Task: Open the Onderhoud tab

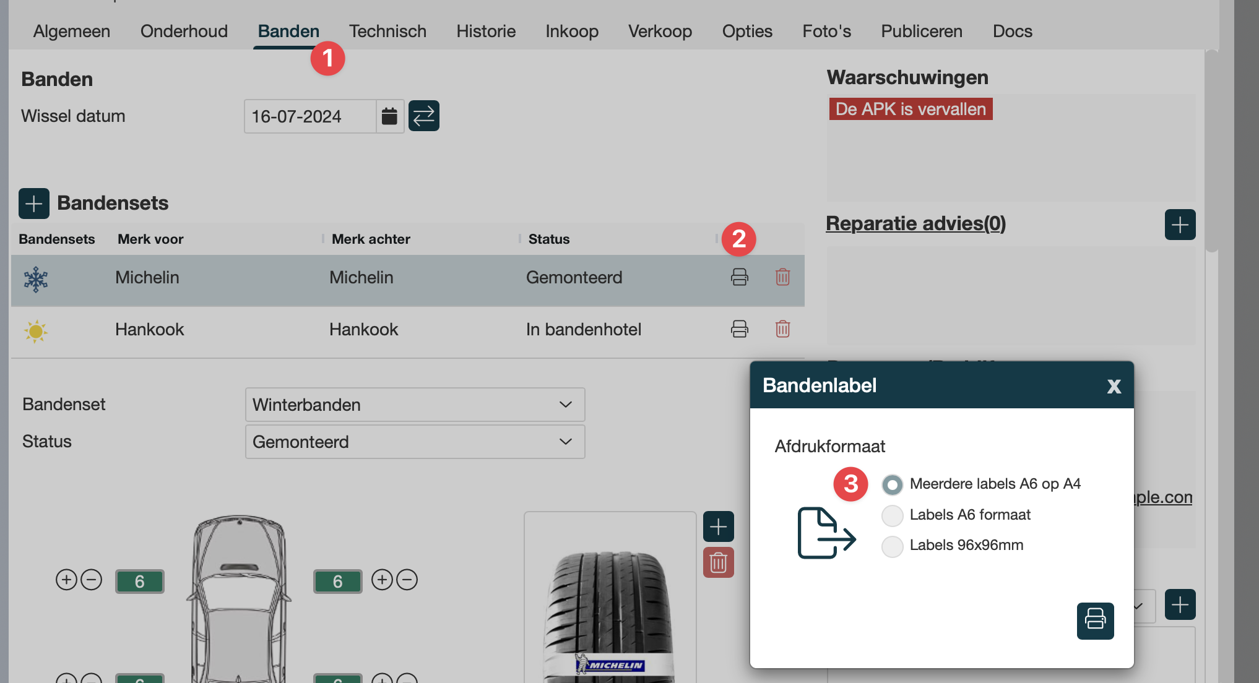Action: (x=184, y=31)
